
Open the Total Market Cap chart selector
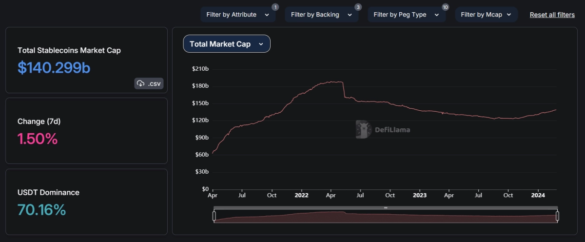tap(227, 44)
